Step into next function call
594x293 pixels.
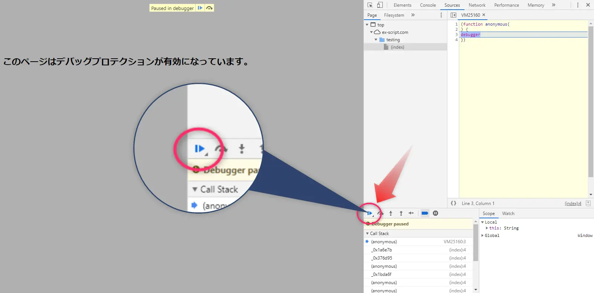(x=391, y=213)
